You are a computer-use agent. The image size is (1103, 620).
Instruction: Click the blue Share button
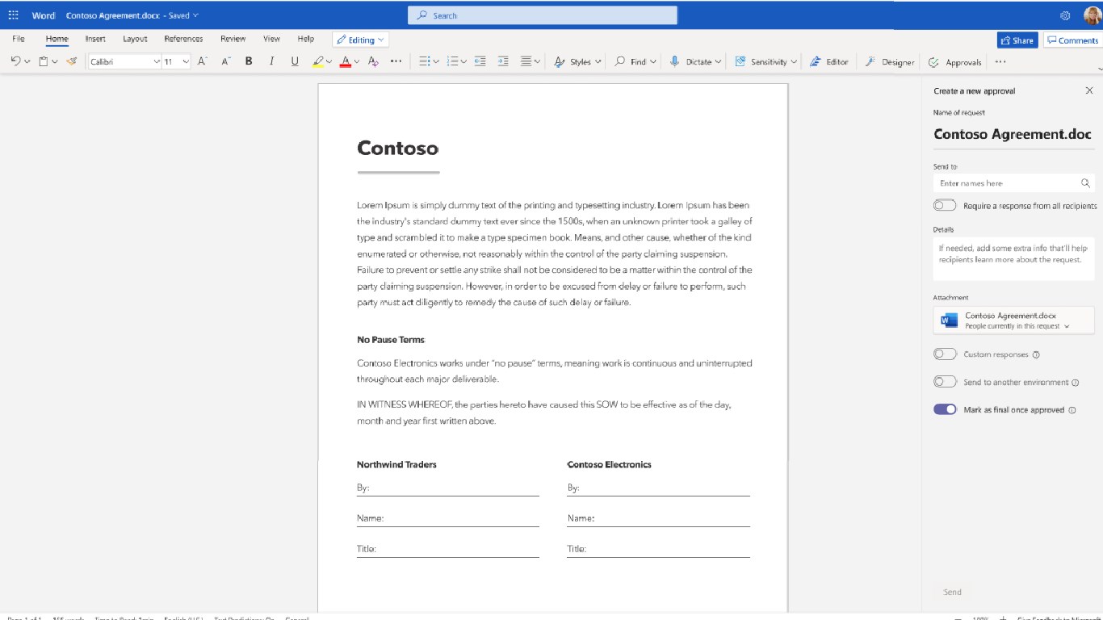(x=1017, y=40)
